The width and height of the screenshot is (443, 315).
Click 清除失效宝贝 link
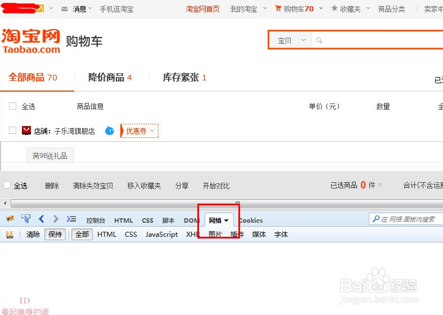(93, 186)
